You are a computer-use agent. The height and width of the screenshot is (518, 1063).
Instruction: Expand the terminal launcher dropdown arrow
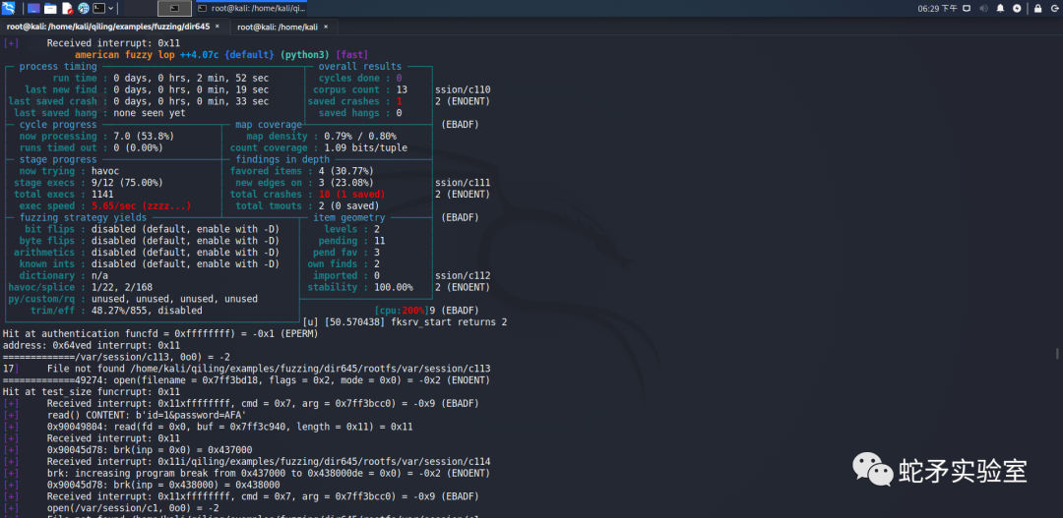111,8
